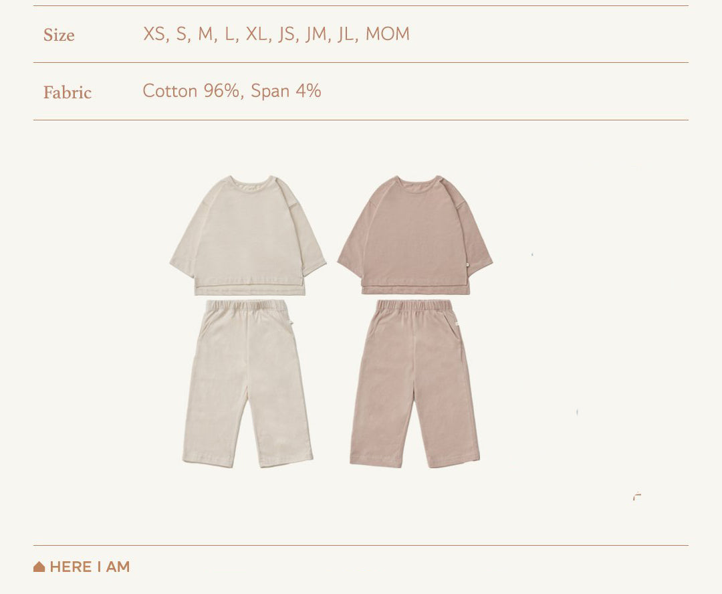Click the Size row label

59,35
